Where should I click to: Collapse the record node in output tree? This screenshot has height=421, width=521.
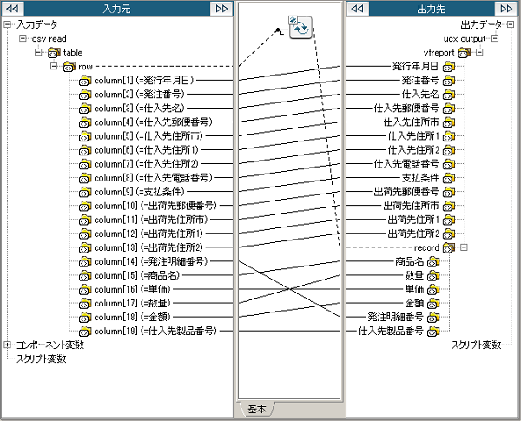465,247
